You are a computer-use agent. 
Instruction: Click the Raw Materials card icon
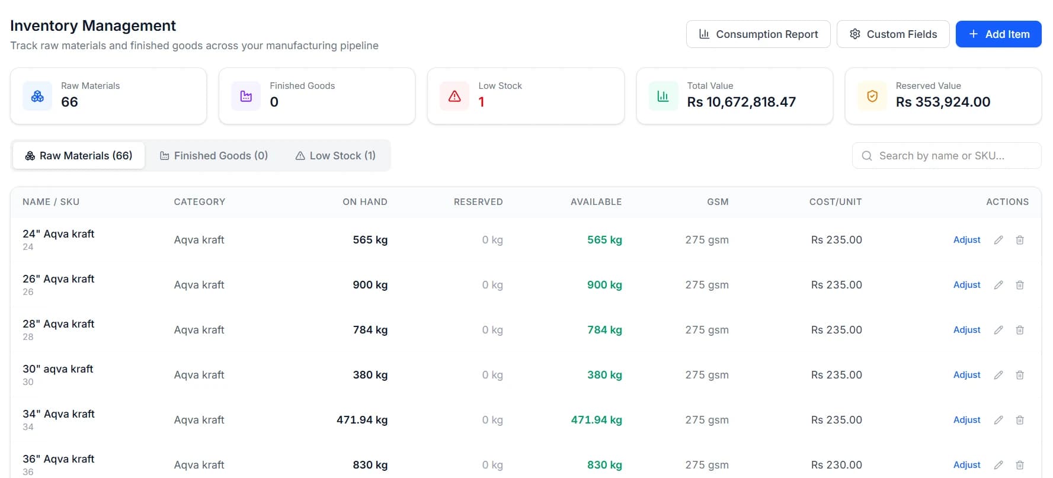coord(37,96)
